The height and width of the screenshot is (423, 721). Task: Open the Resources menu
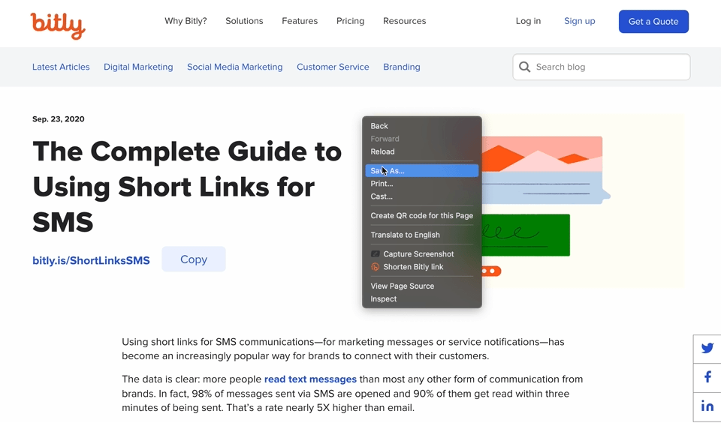pos(405,21)
